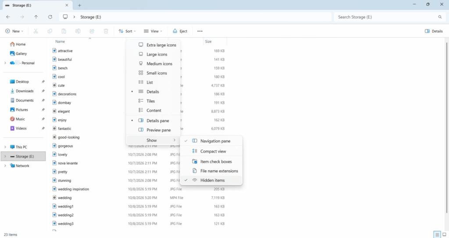Screen dimensions: 449x238
Task: Open the Sort dropdown
Action: tap(127, 31)
